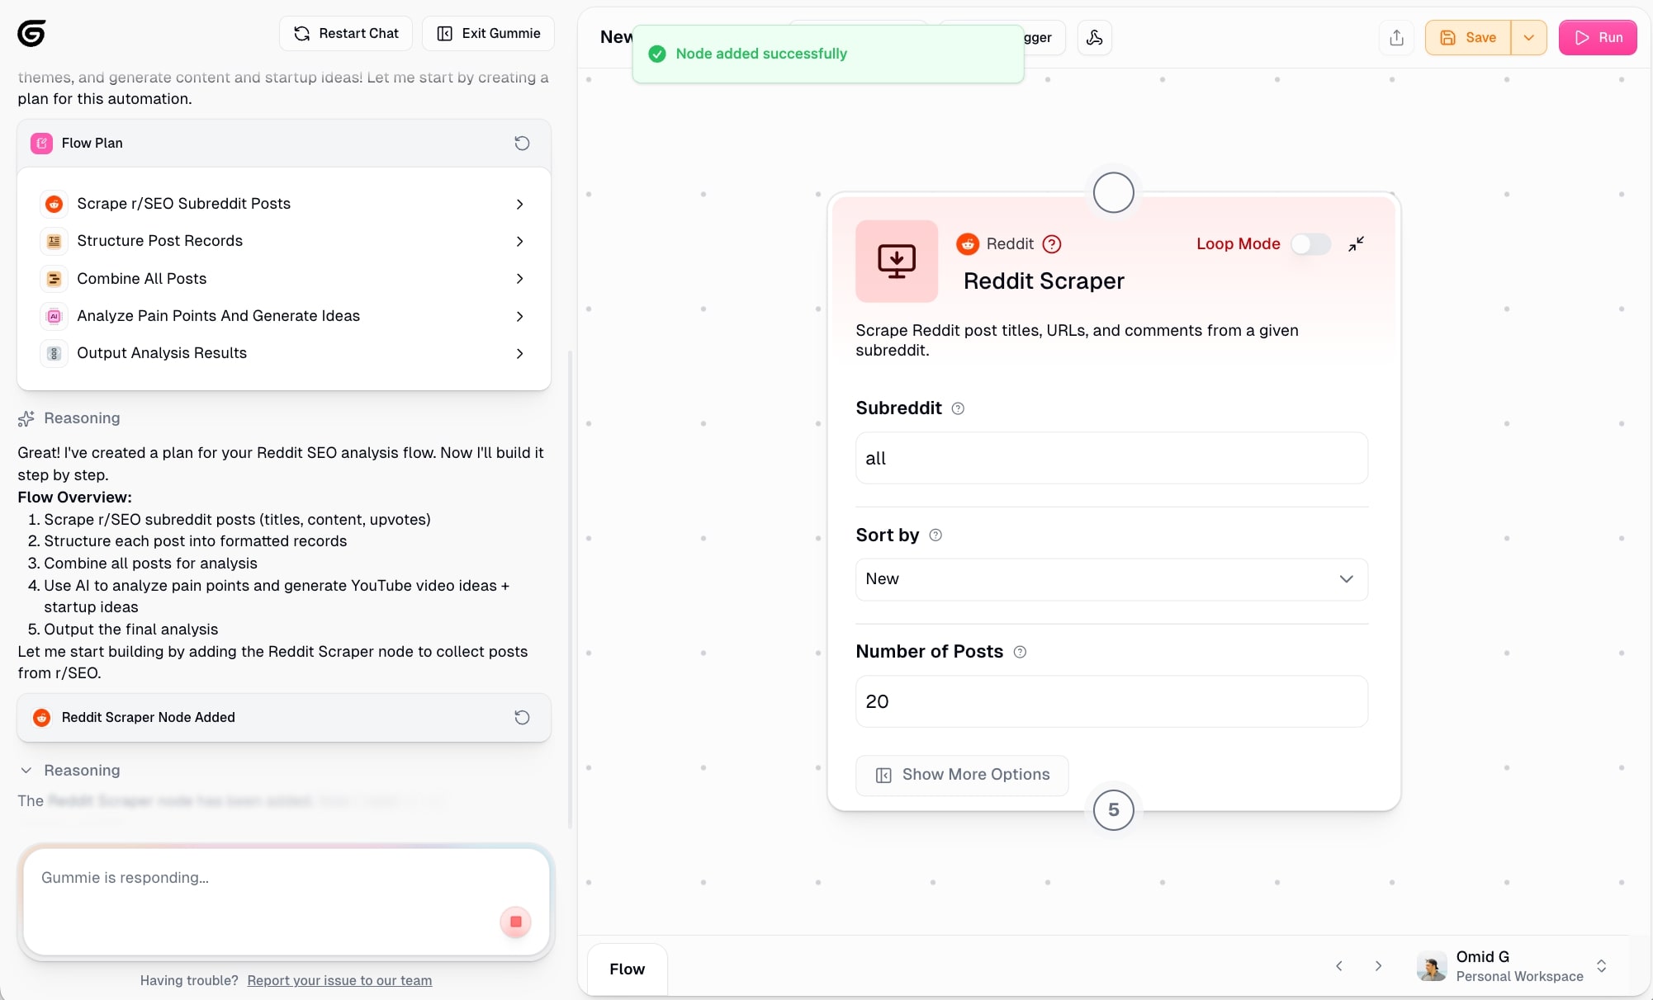The image size is (1653, 1000).
Task: Open Reddit node help question mark icon
Action: tap(1052, 243)
